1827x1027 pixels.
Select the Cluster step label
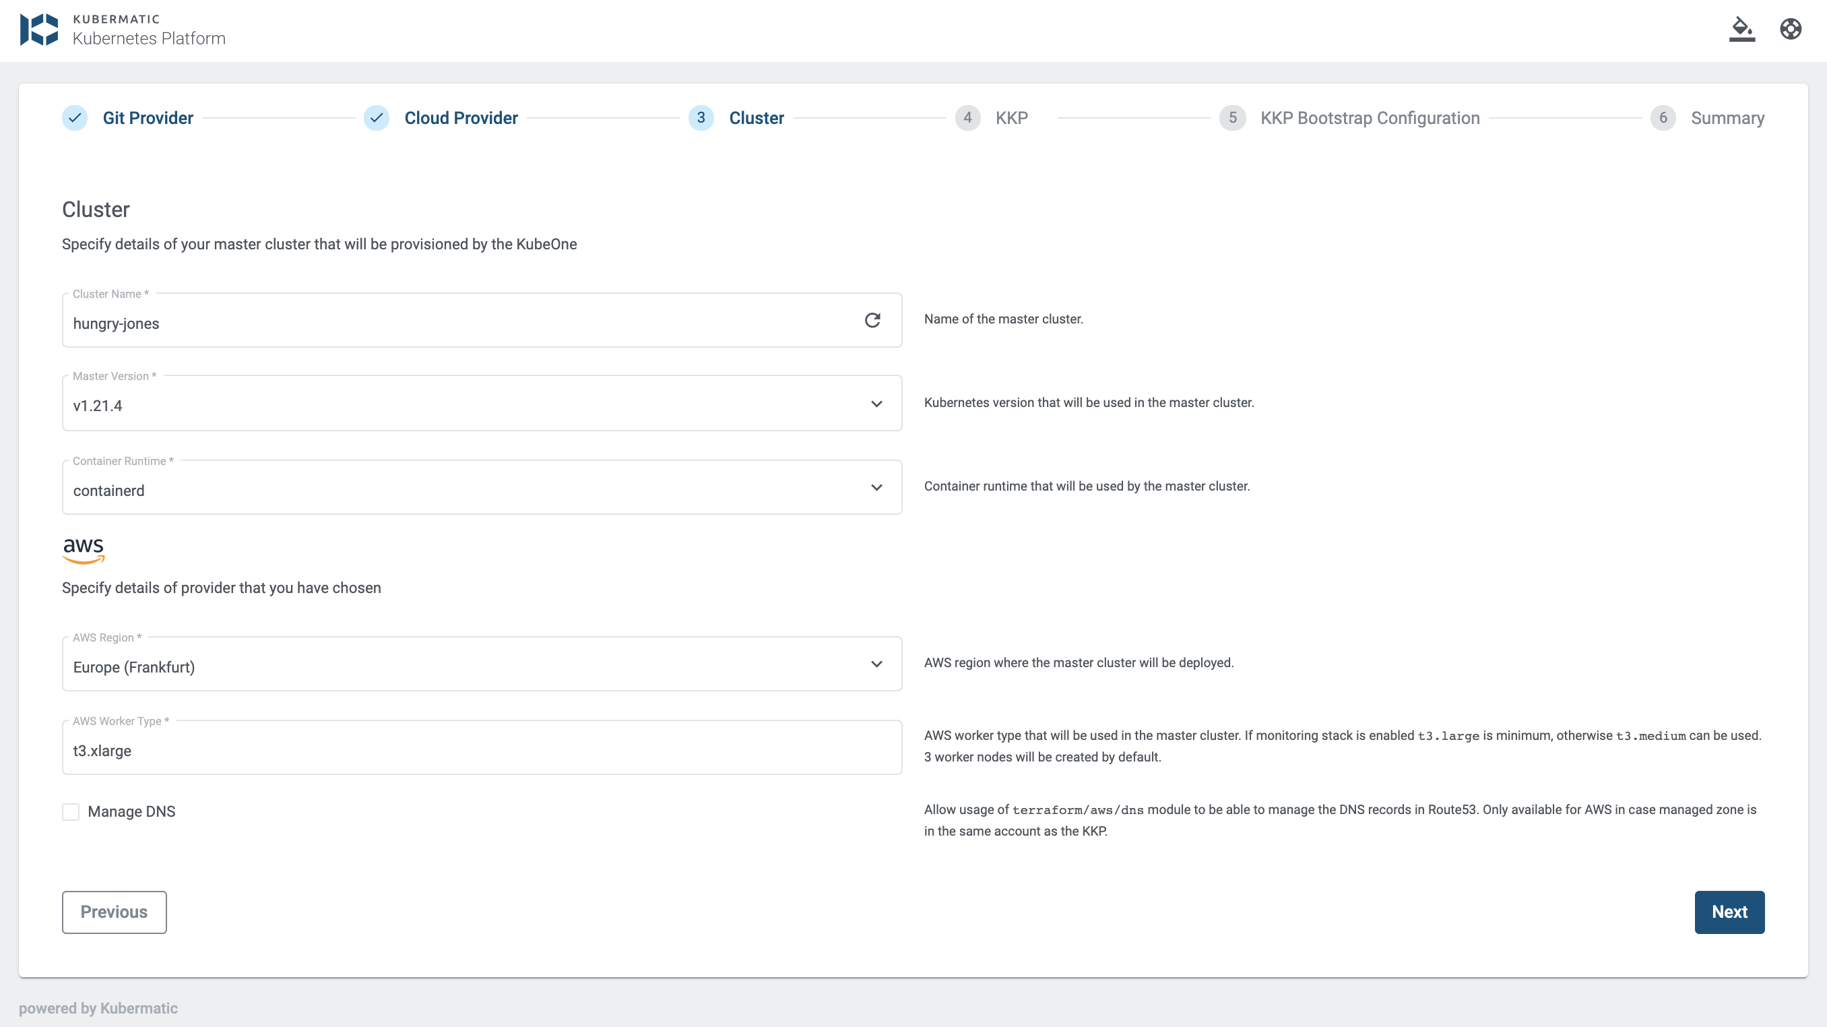757,118
